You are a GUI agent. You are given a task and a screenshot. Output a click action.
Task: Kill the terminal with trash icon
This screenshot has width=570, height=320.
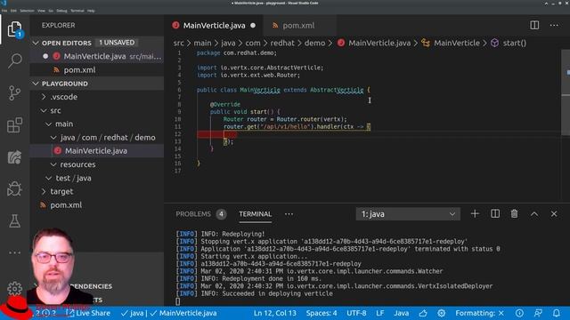[514, 213]
